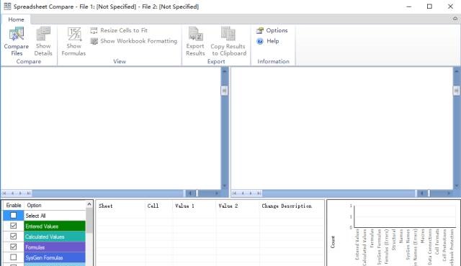Click the options list scrollbar thumb

tap(89, 221)
